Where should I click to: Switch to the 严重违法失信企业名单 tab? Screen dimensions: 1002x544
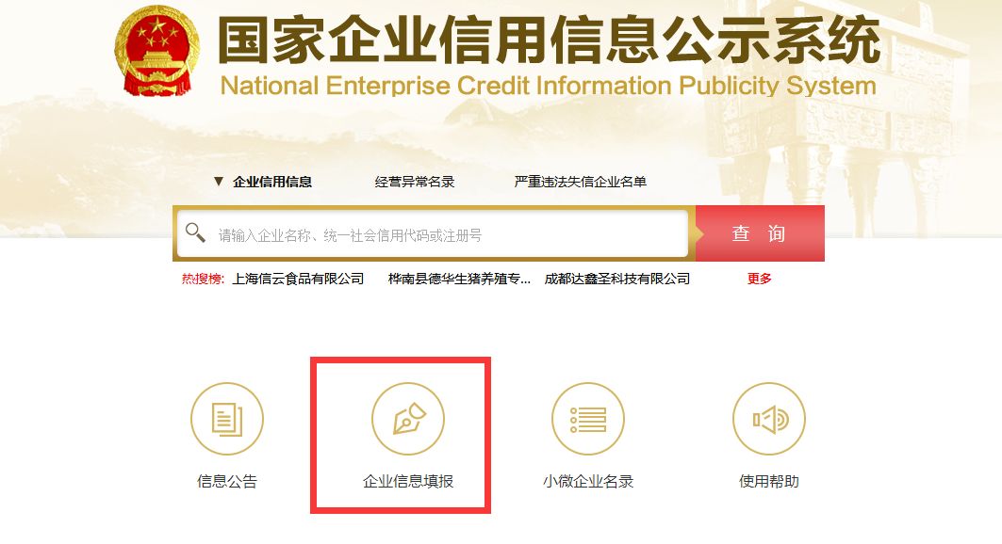click(581, 182)
